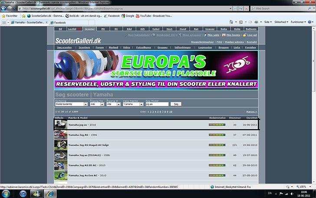Open the Vælg Mærke dropdown showing Yamaha
Viewport: 316px width, 198px height.
pos(132,104)
